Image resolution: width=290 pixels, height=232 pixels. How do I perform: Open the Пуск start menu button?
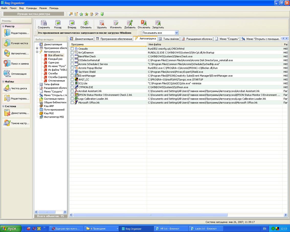(x=11, y=229)
